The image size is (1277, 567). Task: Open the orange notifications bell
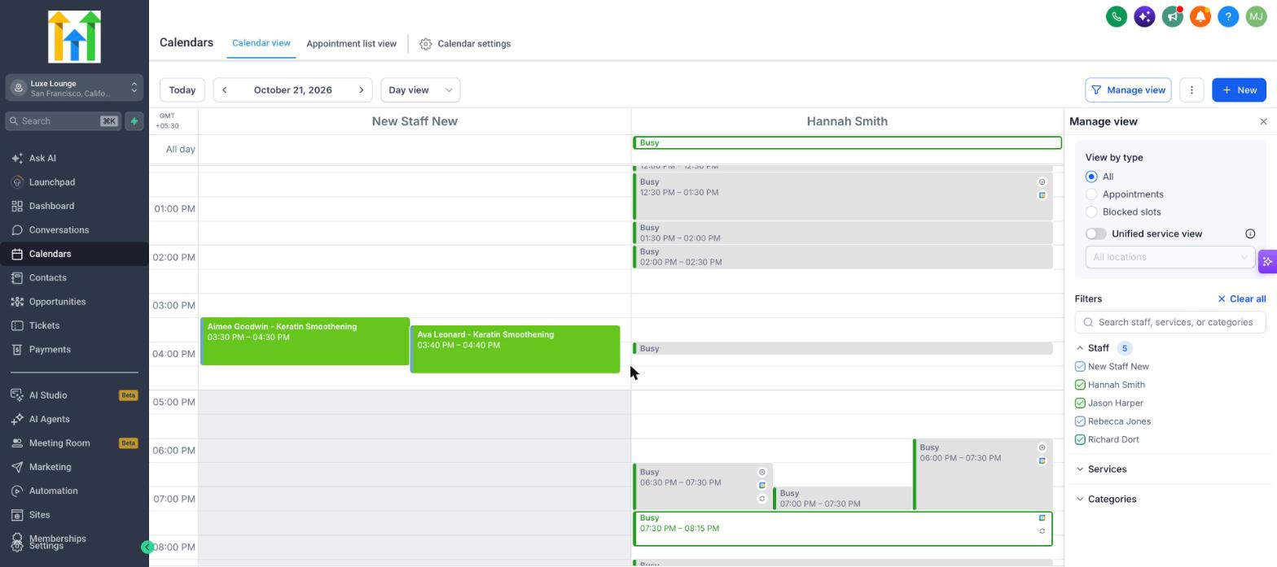tap(1200, 16)
